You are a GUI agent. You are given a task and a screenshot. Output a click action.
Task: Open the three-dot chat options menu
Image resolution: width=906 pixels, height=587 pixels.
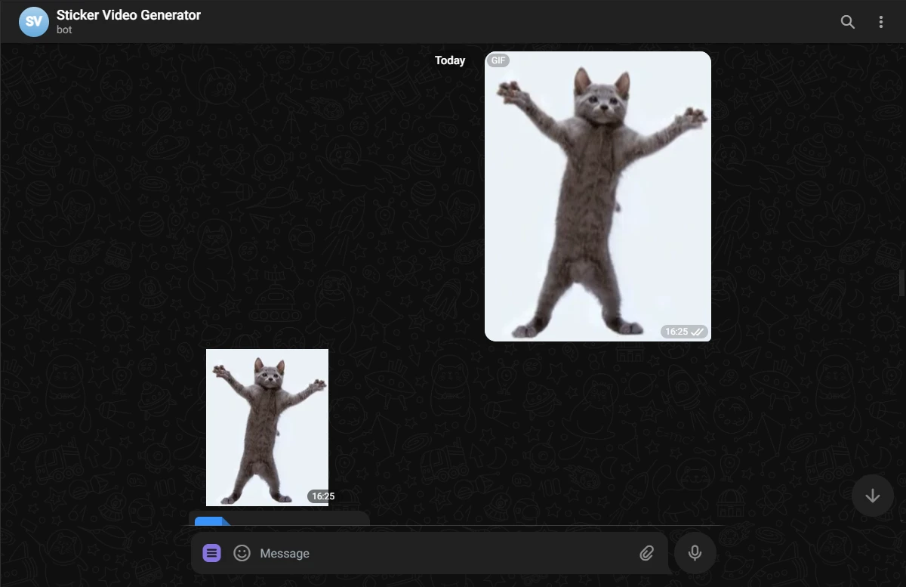[x=880, y=22]
